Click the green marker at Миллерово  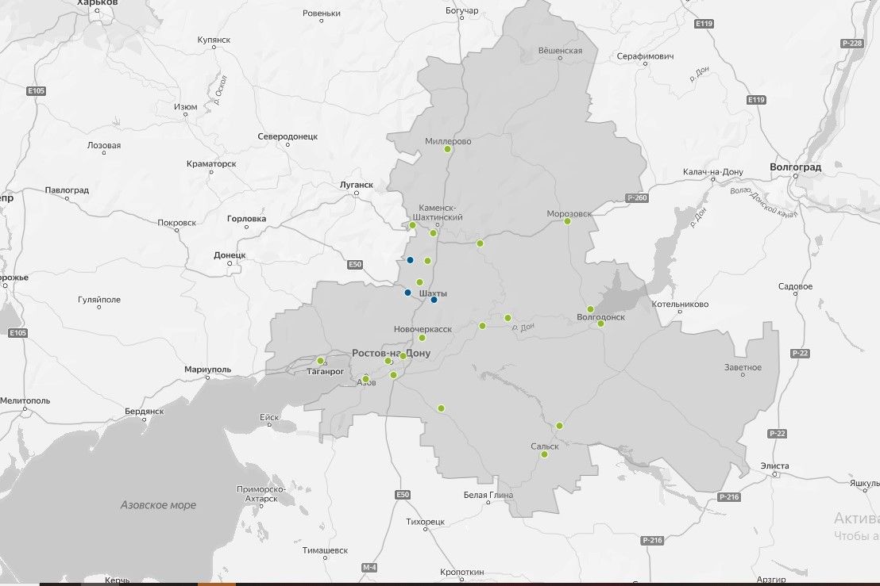pyautogui.click(x=447, y=149)
